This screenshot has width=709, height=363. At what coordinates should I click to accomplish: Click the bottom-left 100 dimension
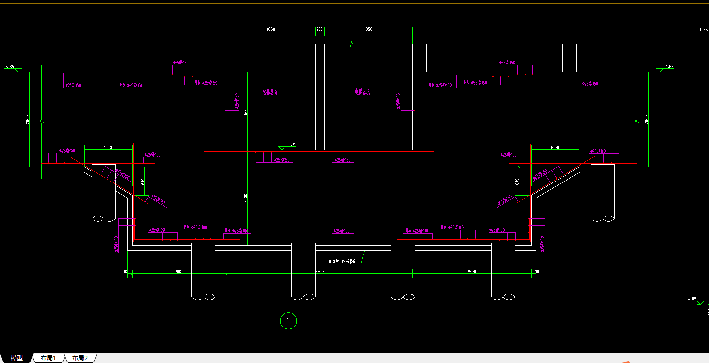126,272
